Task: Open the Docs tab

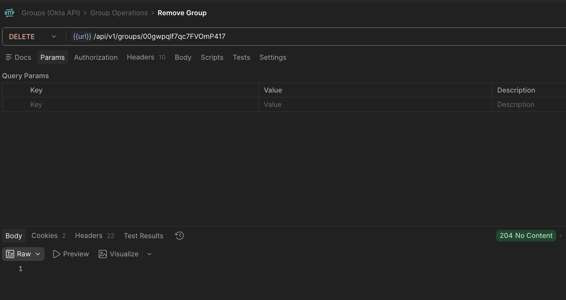Action: click(18, 57)
